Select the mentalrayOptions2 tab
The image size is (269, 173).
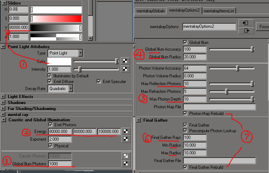click(184, 10)
